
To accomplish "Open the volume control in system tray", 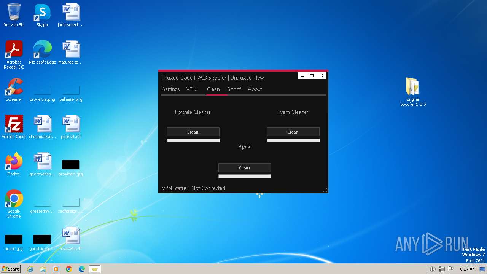I will point(433,269).
